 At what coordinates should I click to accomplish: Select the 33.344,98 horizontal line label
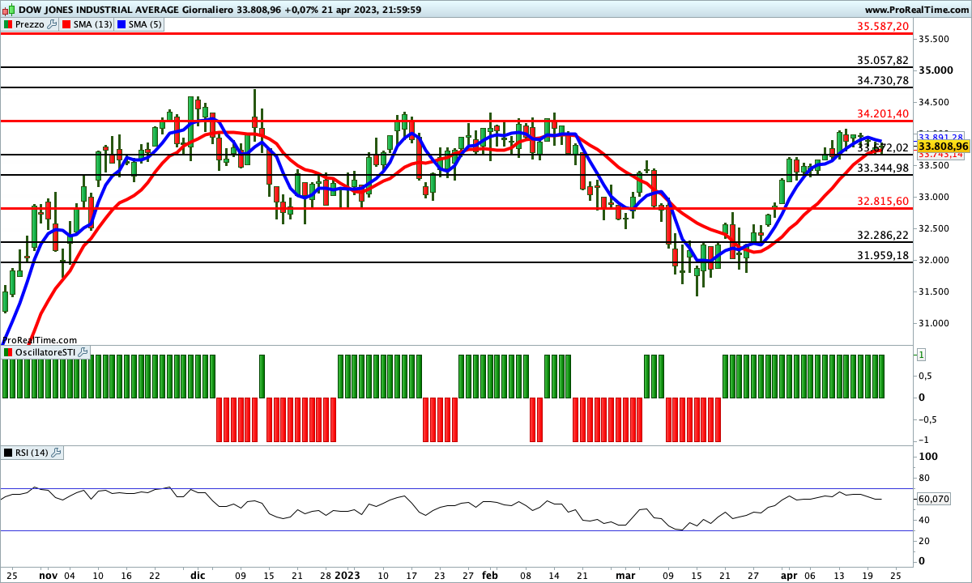tap(883, 168)
